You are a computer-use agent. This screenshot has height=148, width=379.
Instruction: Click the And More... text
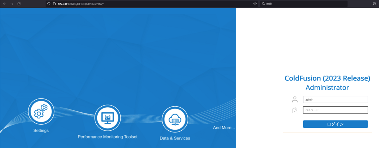224,128
